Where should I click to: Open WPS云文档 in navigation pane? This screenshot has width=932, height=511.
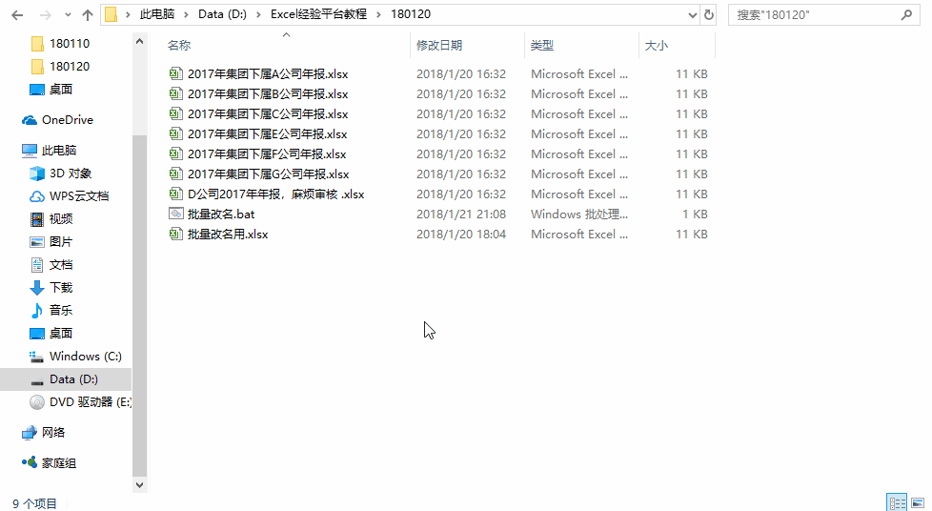[x=78, y=196]
